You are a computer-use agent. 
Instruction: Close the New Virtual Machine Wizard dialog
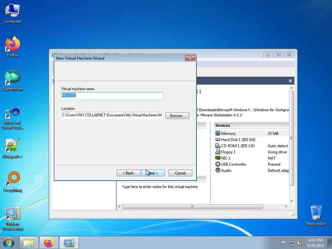[190, 58]
